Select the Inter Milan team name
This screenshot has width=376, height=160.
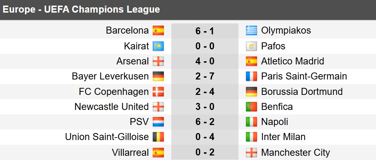(283, 137)
